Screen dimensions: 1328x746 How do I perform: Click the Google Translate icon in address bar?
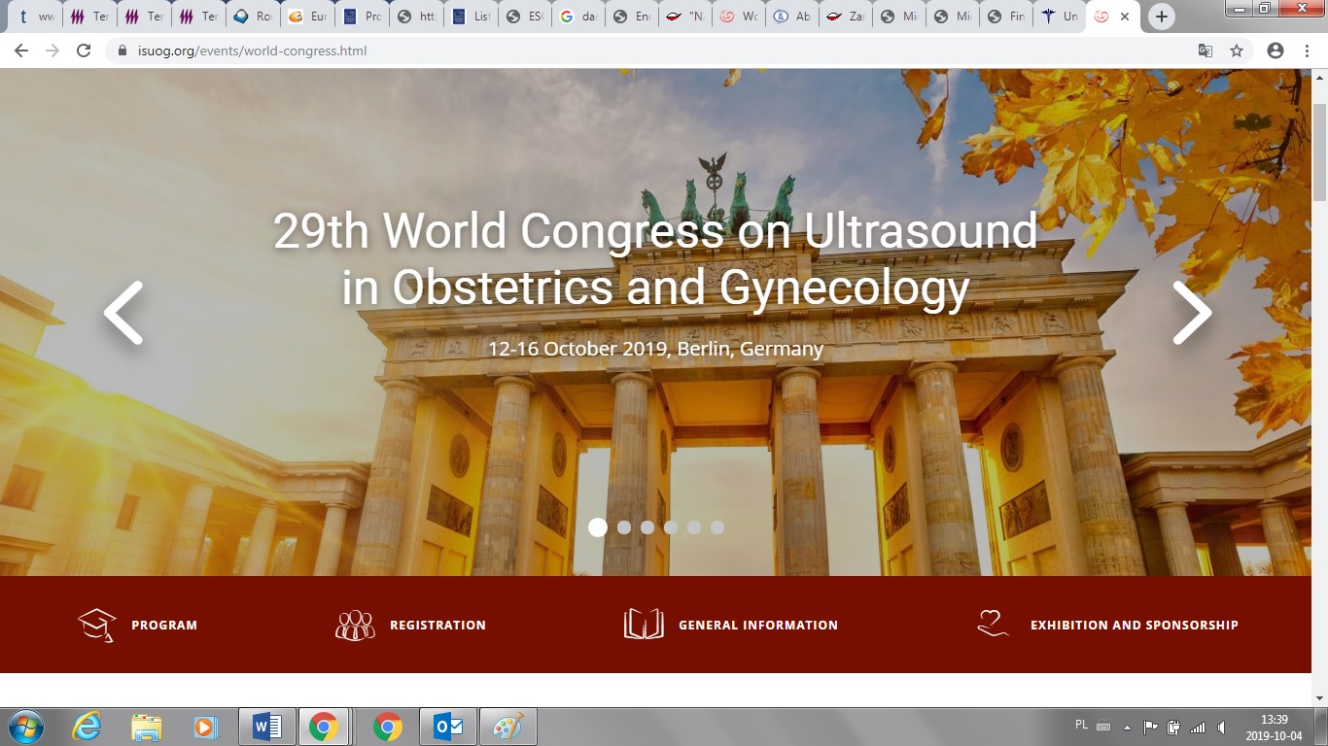tap(1205, 51)
